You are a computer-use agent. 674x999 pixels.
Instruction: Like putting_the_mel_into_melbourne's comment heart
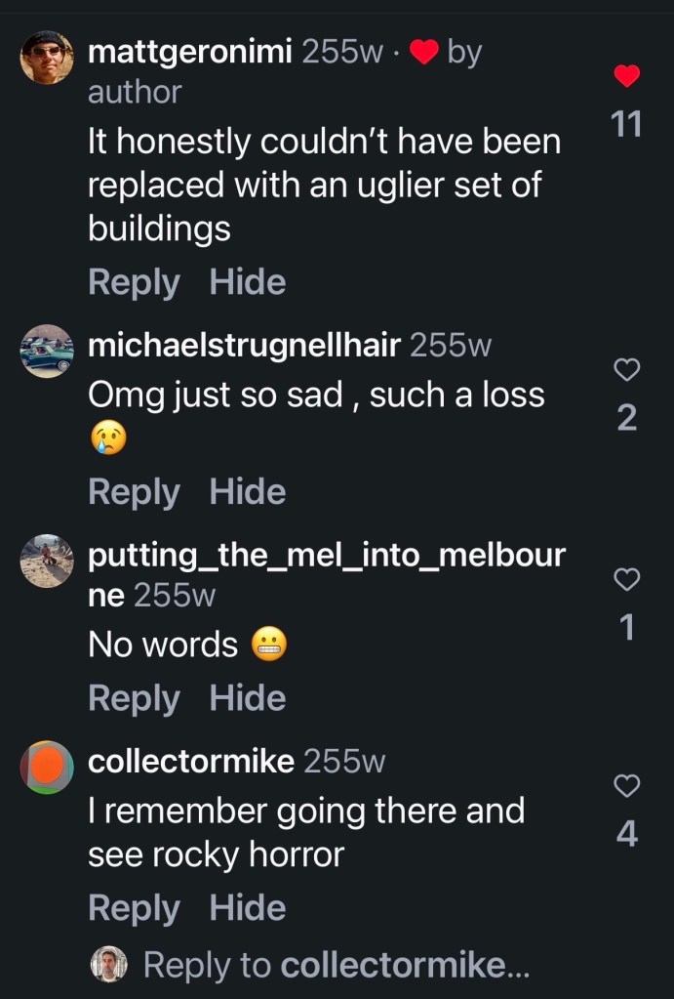627,580
